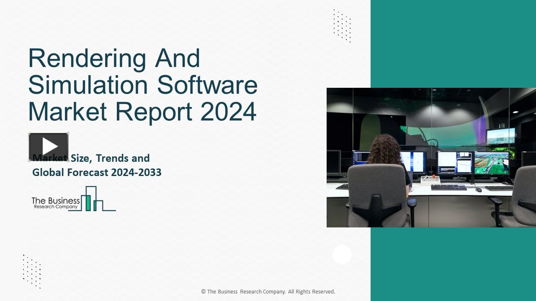Click the dotted pattern in top right
The width and height of the screenshot is (536, 301).
click(342, 26)
